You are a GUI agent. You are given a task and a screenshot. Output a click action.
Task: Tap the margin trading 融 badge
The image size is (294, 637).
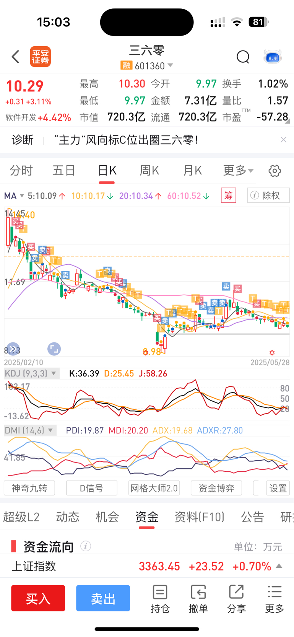coord(126,65)
